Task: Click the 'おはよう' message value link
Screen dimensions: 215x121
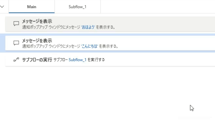Action: tap(88, 27)
